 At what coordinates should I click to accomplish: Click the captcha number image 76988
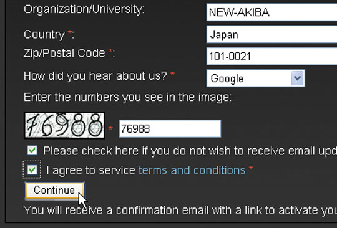click(x=64, y=125)
